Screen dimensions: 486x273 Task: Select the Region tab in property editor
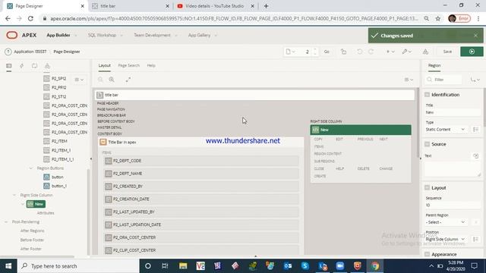(434, 65)
